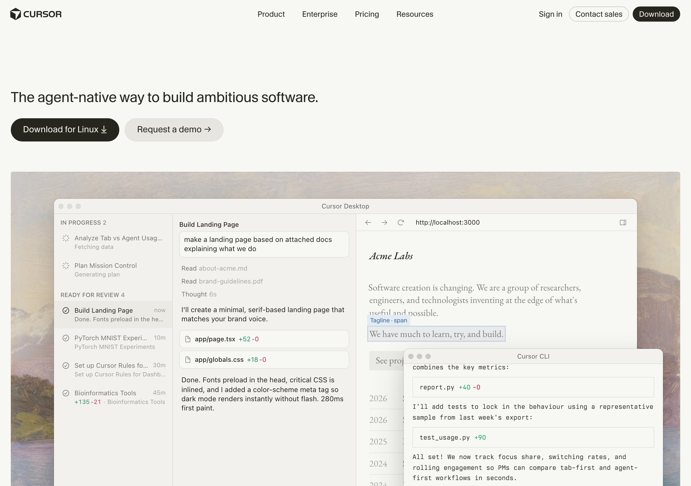Open the Bioinformatics Tools task

pos(113,397)
